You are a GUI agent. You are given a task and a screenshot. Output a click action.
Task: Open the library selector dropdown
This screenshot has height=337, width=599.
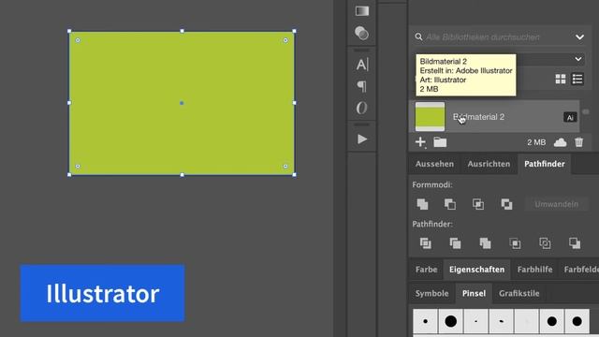point(578,59)
